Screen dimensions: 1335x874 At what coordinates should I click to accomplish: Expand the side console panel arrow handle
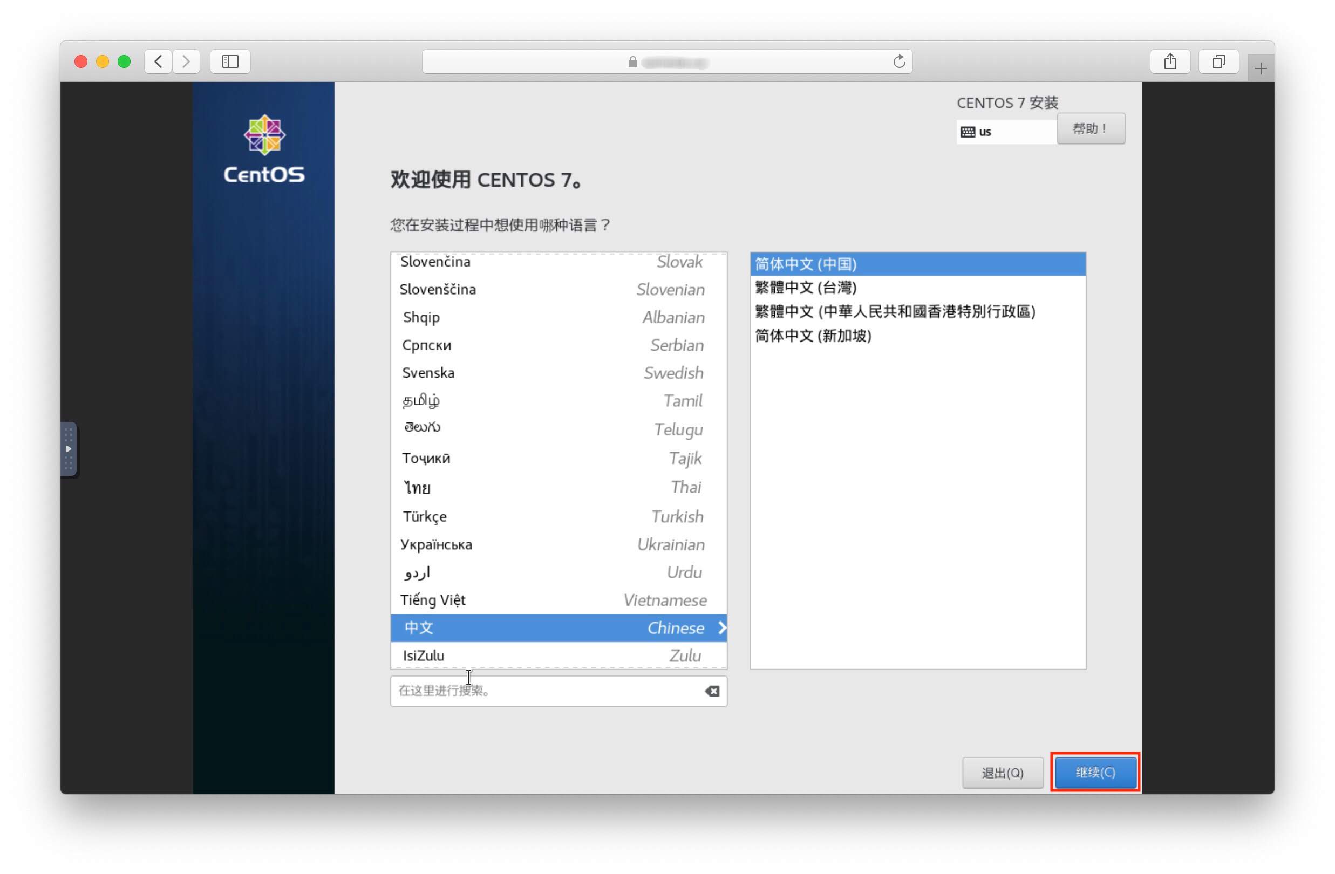tap(69, 449)
